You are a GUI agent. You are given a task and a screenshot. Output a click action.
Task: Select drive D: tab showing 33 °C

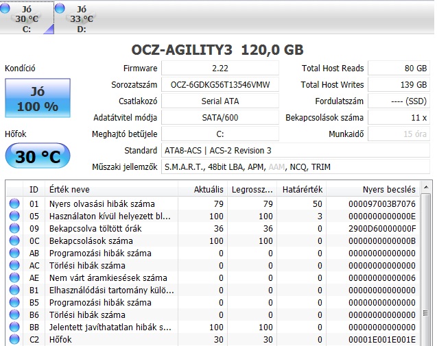tap(82, 18)
